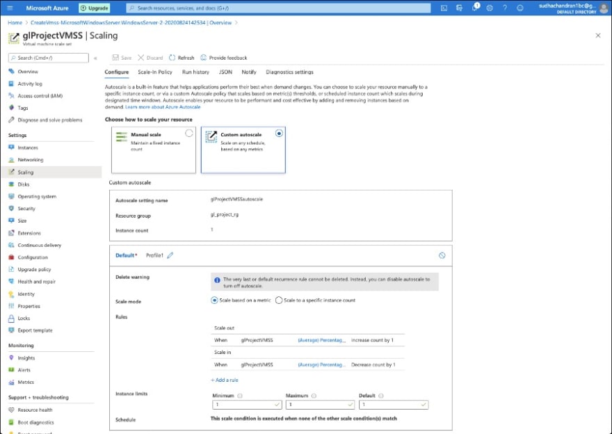Click the Maximum instance limit field

[x=320, y=405]
